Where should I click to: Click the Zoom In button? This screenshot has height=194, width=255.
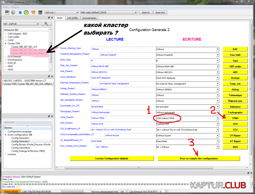click(x=146, y=12)
